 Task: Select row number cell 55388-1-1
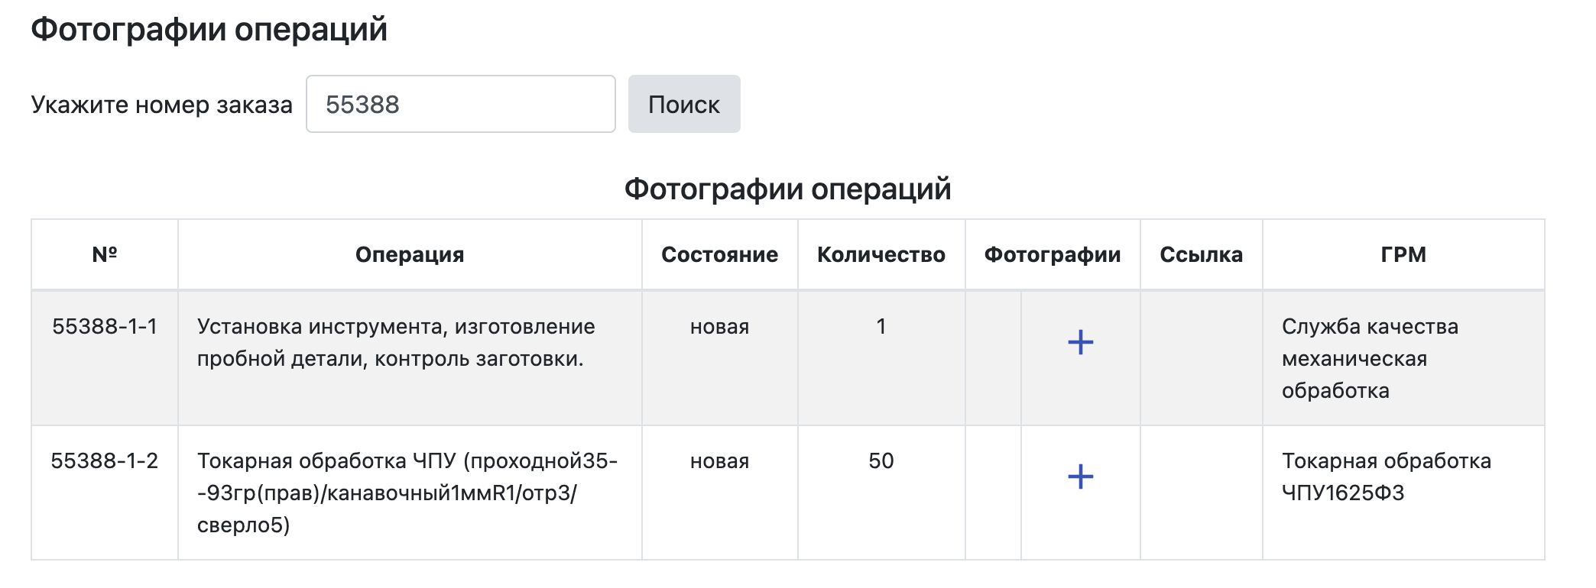105,327
